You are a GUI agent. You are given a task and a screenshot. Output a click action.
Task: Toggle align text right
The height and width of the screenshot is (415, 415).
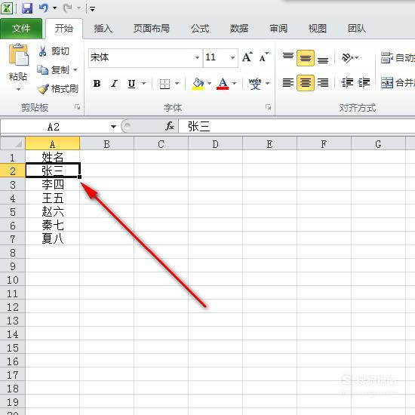323,83
